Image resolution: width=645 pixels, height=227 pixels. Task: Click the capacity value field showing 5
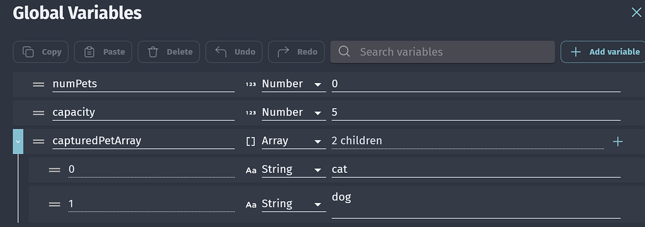(x=476, y=113)
